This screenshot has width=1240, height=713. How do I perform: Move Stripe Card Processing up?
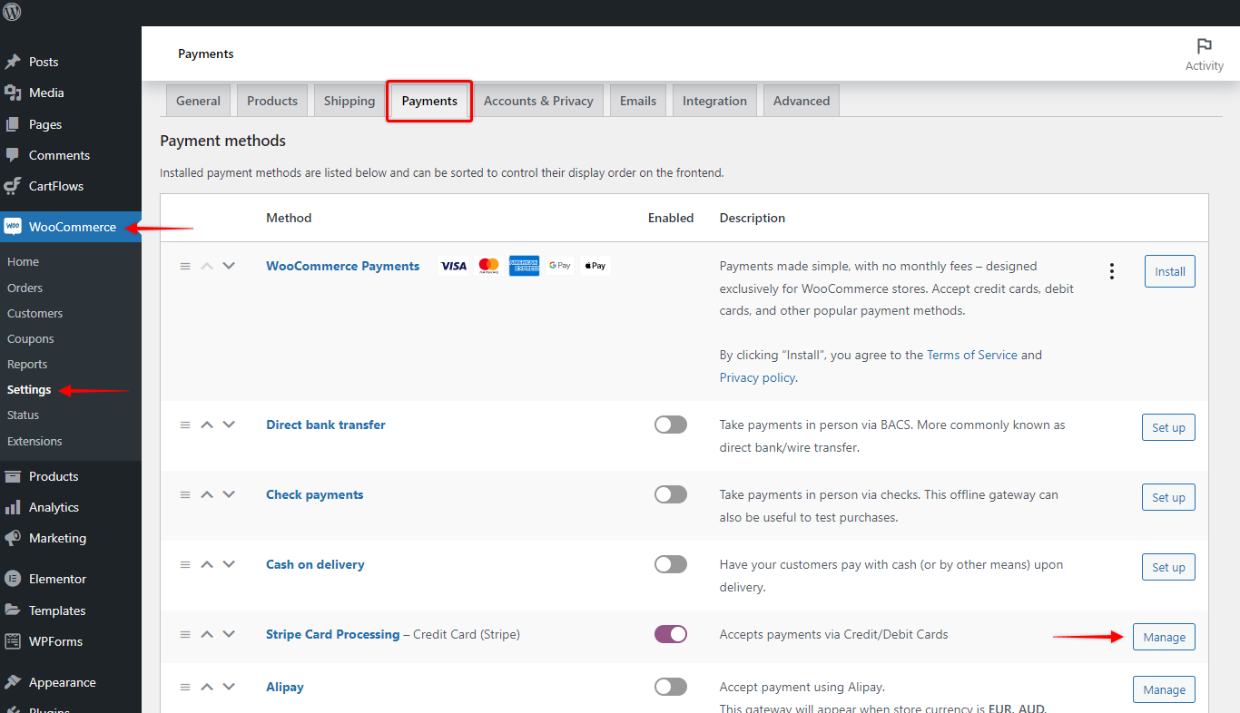207,634
